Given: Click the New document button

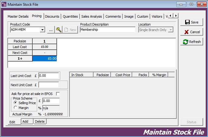Looking at the screenshot, I should 70,30.
